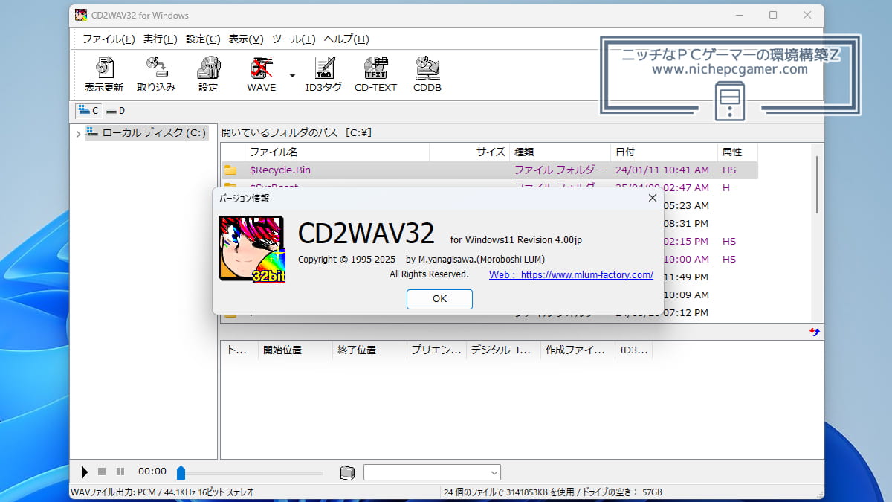Viewport: 892px width, 502px height.
Task: Click the ID3タグ toolbar icon
Action: tap(323, 74)
